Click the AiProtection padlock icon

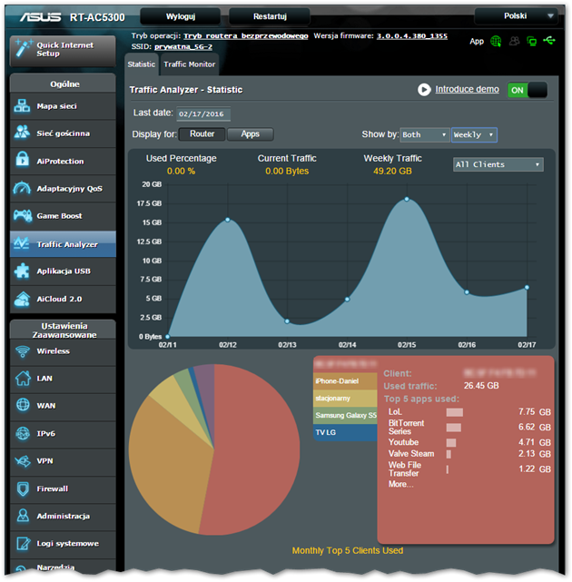(x=23, y=161)
